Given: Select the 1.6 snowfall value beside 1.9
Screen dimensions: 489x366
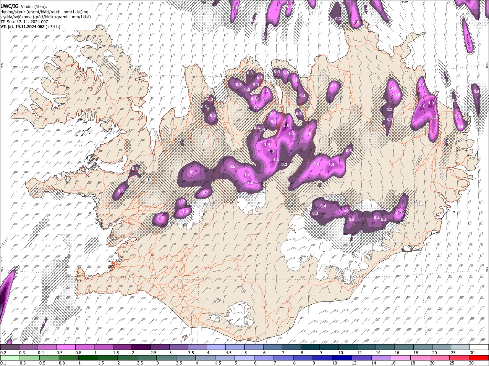Looking at the screenshot, I should [423, 106].
